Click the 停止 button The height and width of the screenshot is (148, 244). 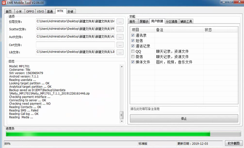tap(184, 118)
